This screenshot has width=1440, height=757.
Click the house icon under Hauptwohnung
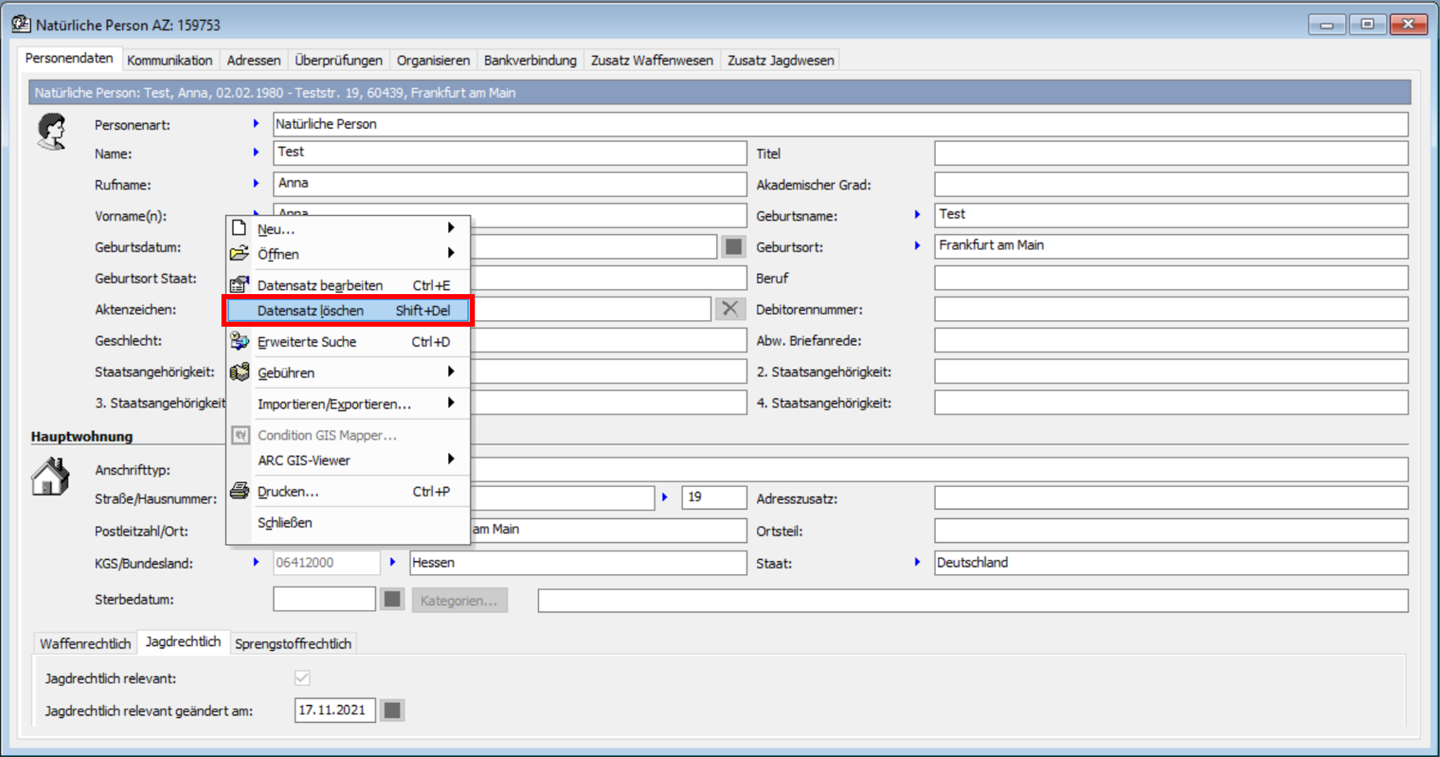click(x=50, y=477)
